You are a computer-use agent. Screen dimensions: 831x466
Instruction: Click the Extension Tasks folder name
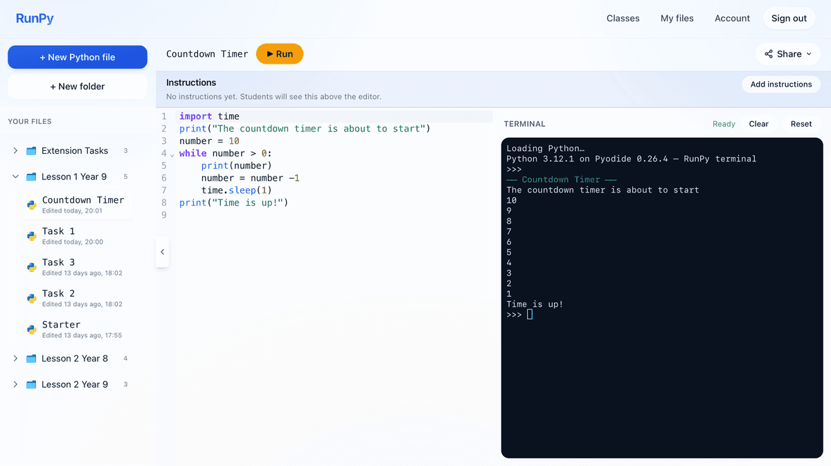coord(75,151)
